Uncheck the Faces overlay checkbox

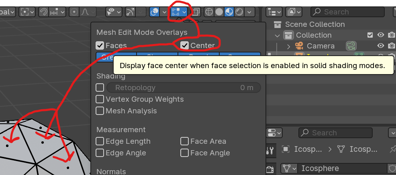coord(100,46)
